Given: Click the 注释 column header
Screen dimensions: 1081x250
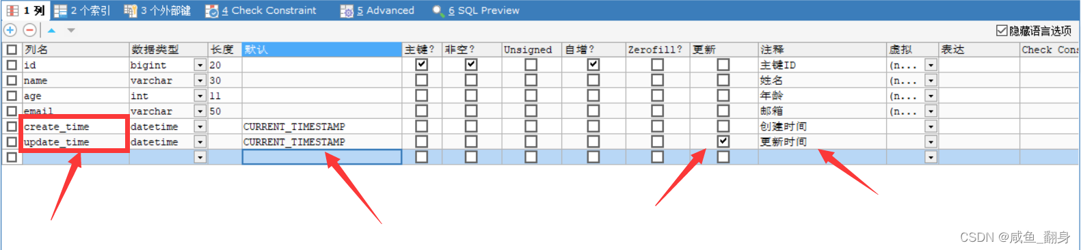Looking at the screenshot, I should tap(823, 50).
